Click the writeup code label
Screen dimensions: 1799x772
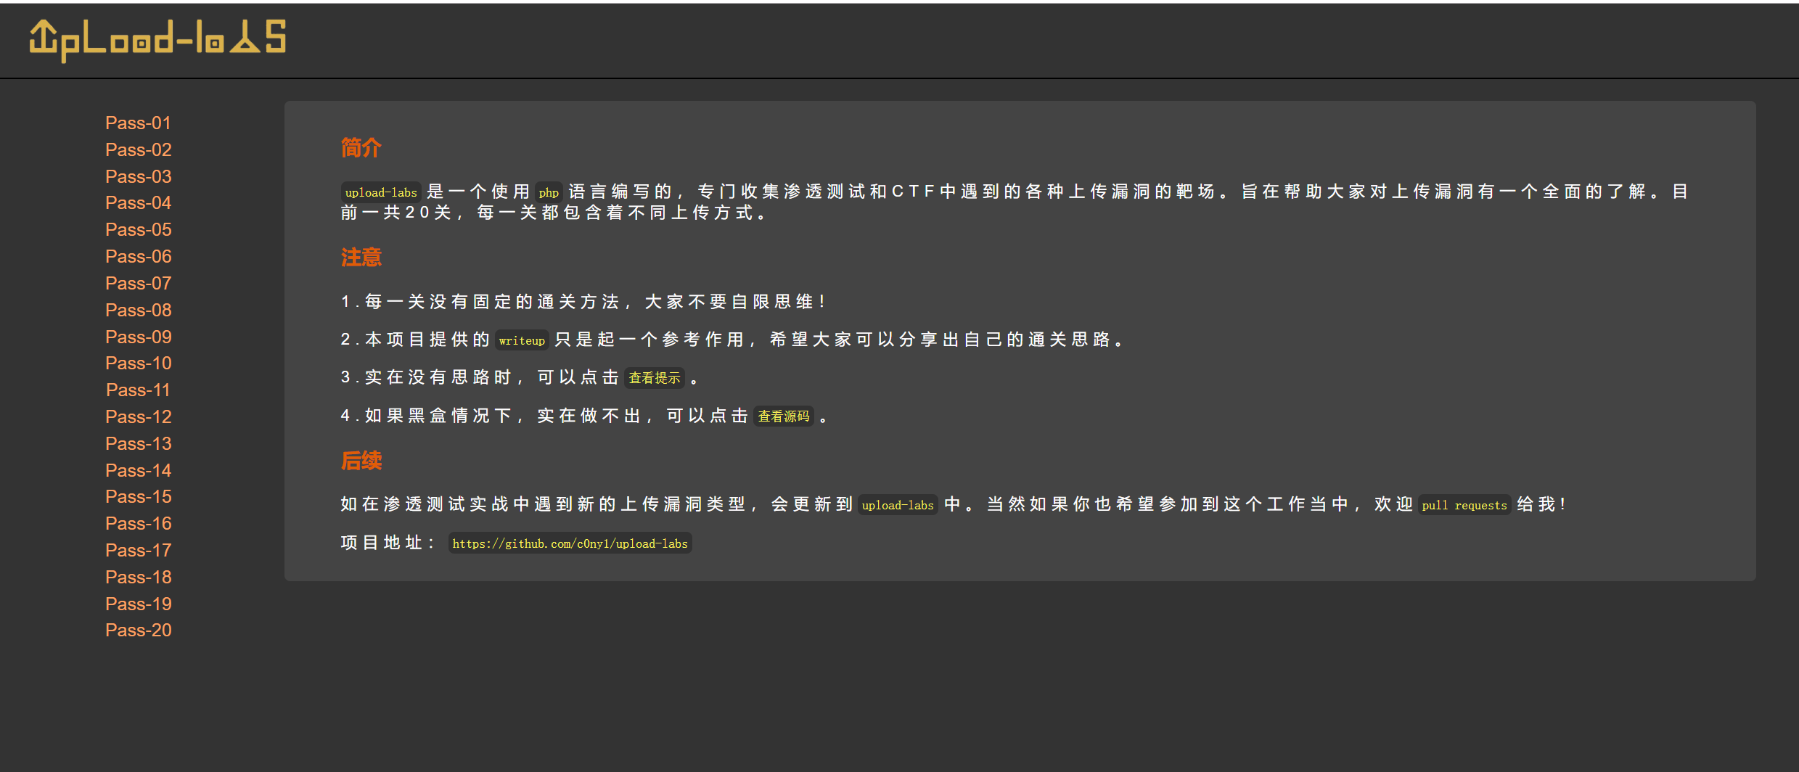click(521, 340)
